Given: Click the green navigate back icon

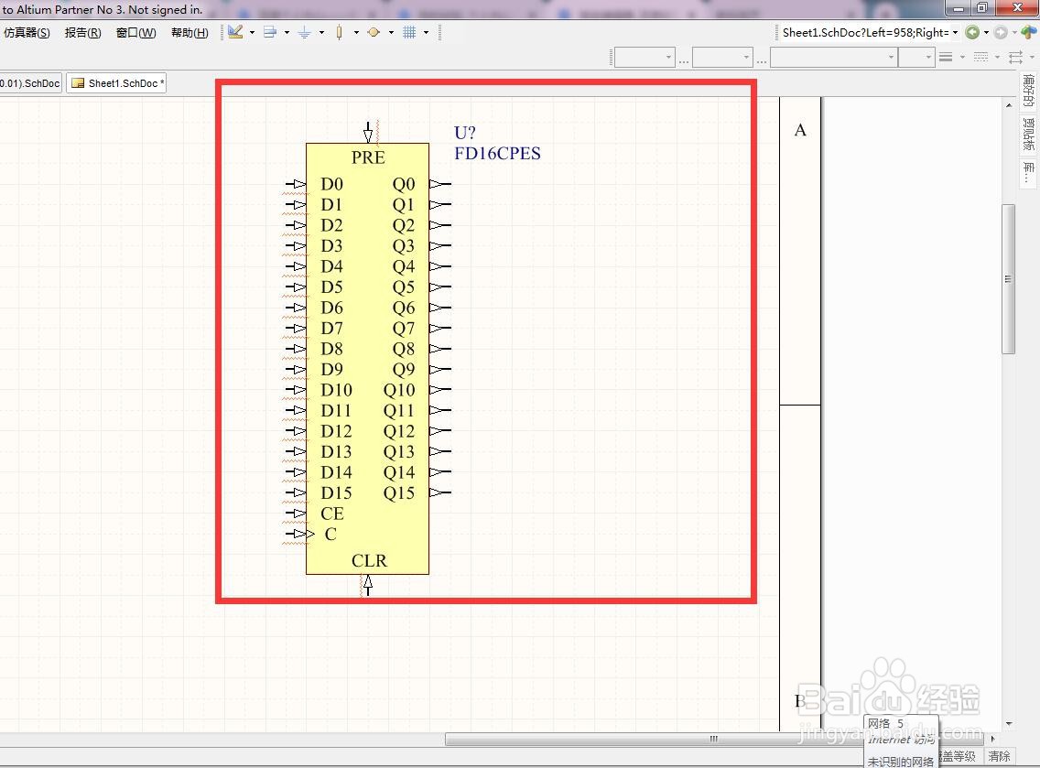Looking at the screenshot, I should (x=972, y=33).
